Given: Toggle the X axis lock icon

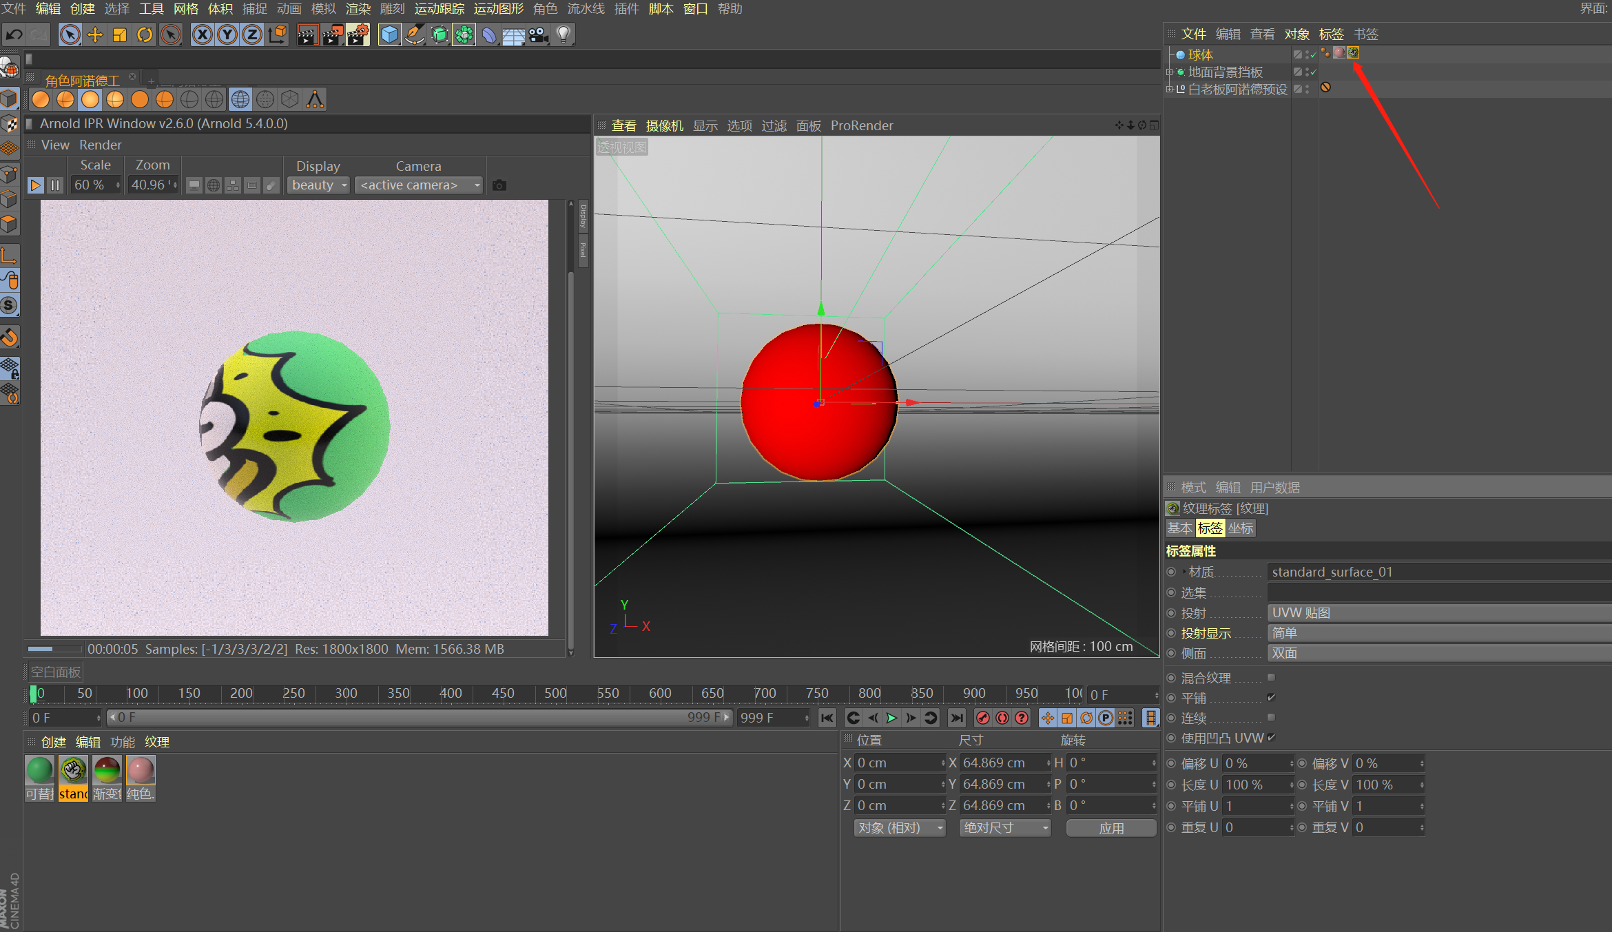Looking at the screenshot, I should [x=203, y=34].
